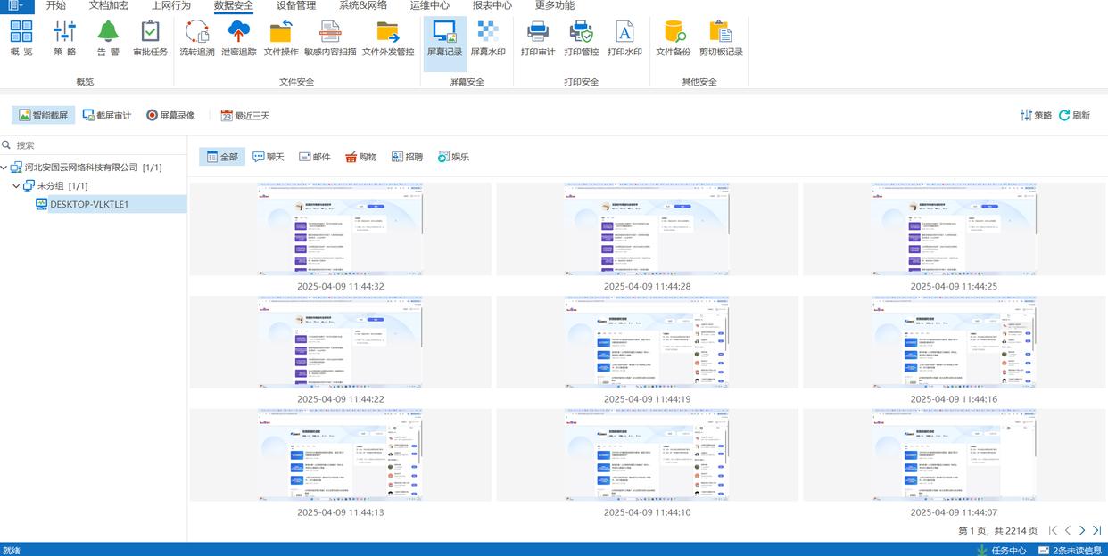Open the 最近三天 date range selector
This screenshot has height=556, width=1108.
click(244, 115)
